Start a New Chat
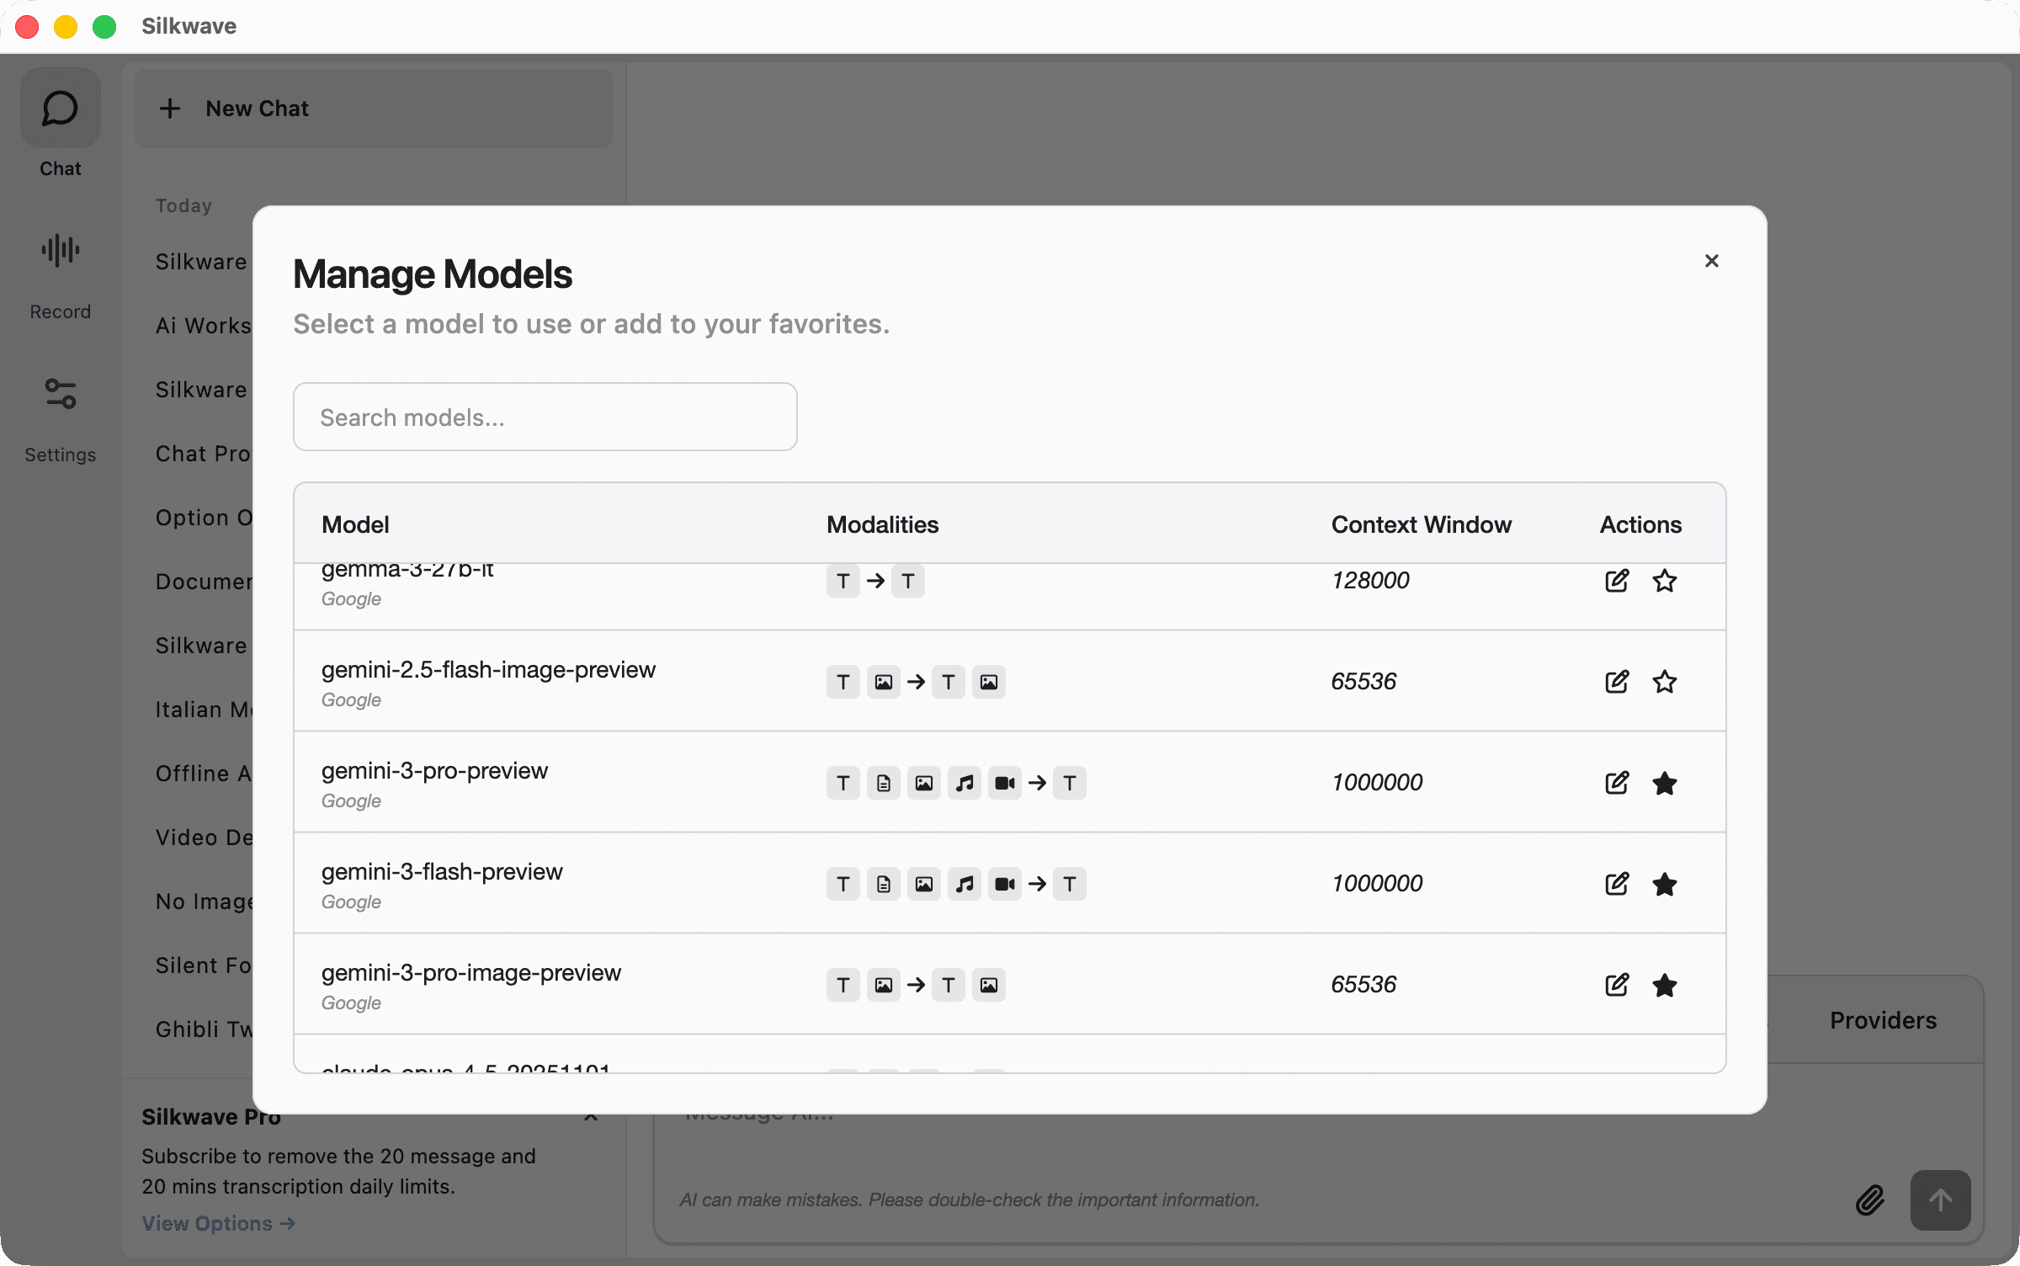Image resolution: width=2020 pixels, height=1266 pixels. pyautogui.click(x=373, y=109)
